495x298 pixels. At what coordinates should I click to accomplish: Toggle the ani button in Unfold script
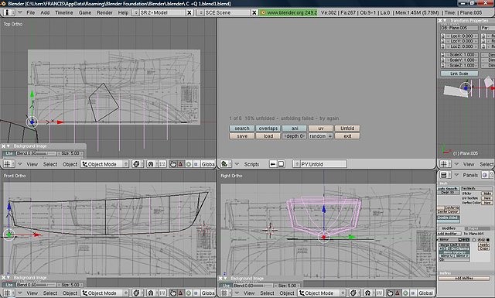point(295,128)
